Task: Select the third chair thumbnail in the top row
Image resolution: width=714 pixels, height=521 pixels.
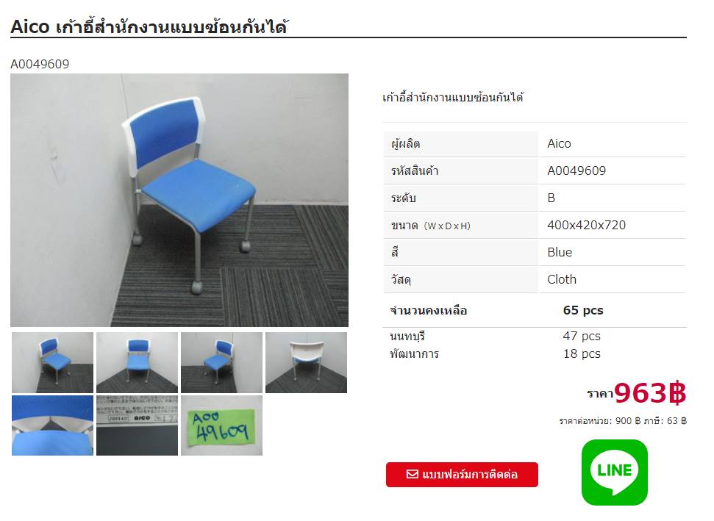Action: point(222,363)
